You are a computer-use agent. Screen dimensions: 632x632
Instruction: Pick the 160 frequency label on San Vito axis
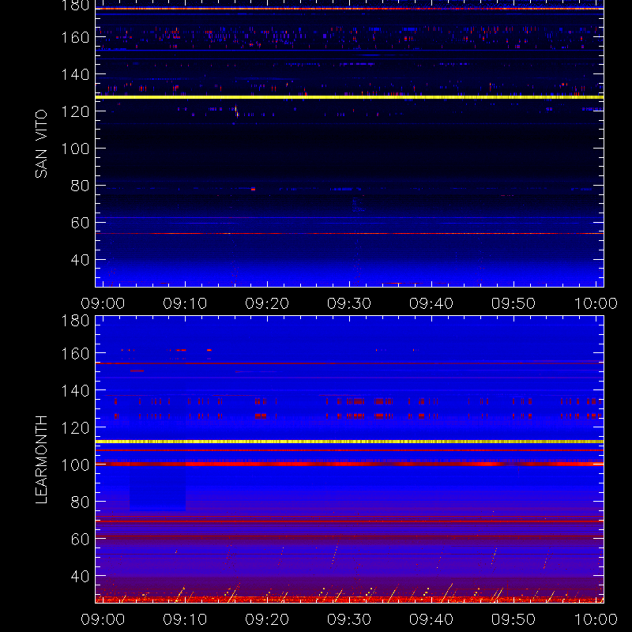point(75,37)
